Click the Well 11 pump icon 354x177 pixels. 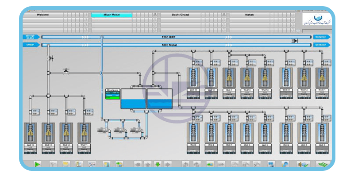point(84,132)
